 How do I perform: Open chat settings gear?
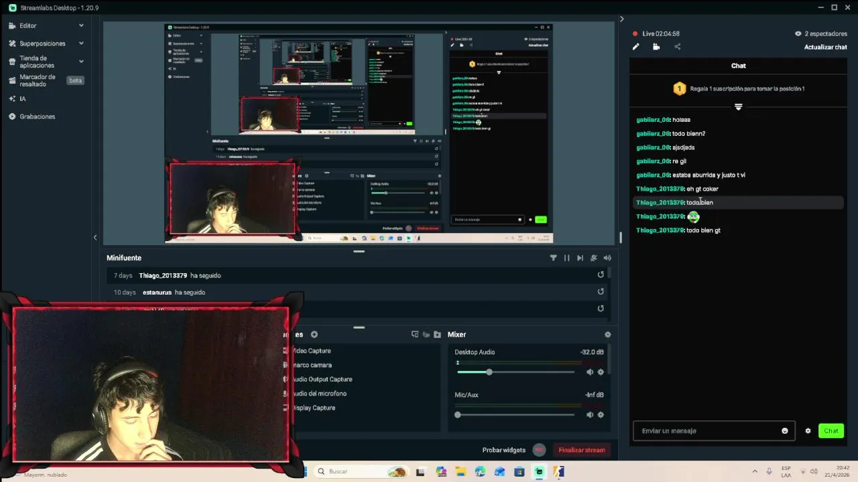coord(808,430)
